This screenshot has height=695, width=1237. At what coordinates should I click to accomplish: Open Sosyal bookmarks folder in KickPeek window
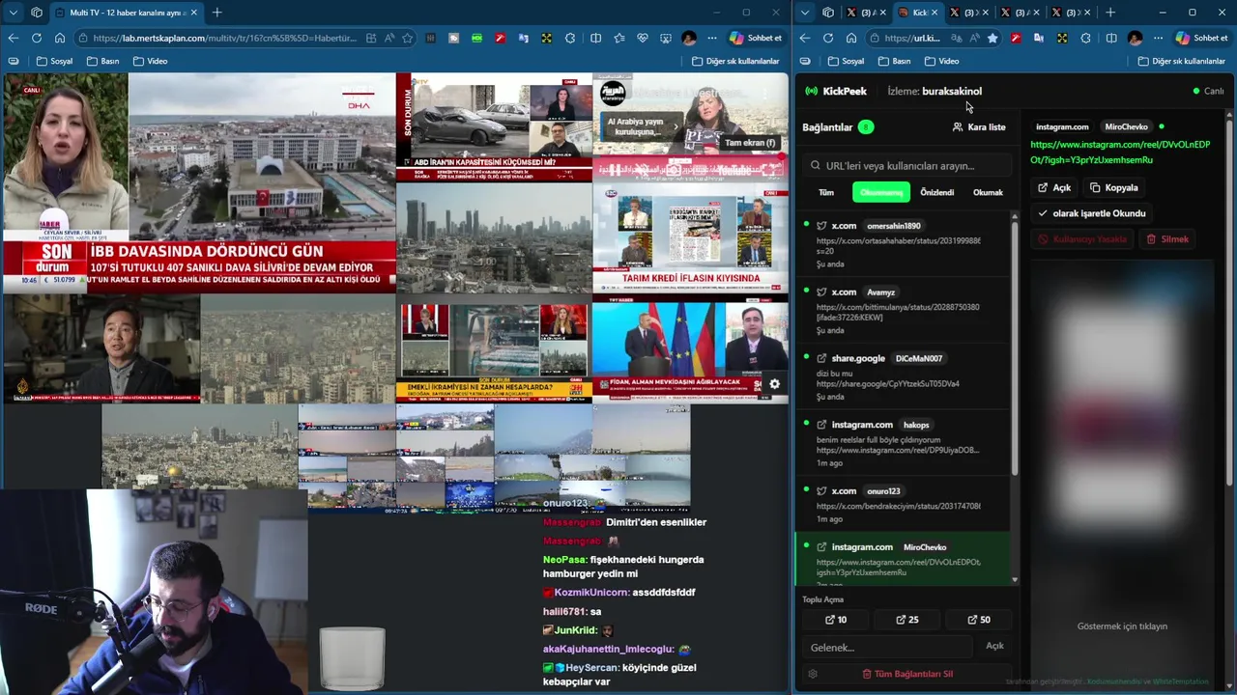(x=846, y=61)
